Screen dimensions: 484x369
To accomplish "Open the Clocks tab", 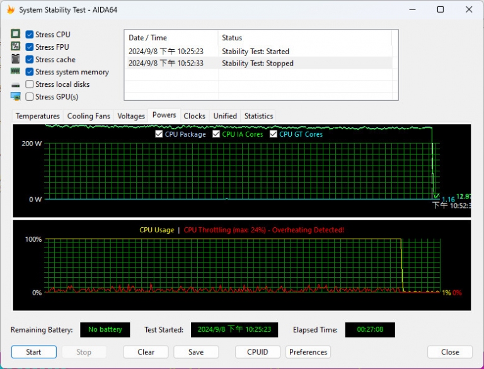I will point(195,116).
